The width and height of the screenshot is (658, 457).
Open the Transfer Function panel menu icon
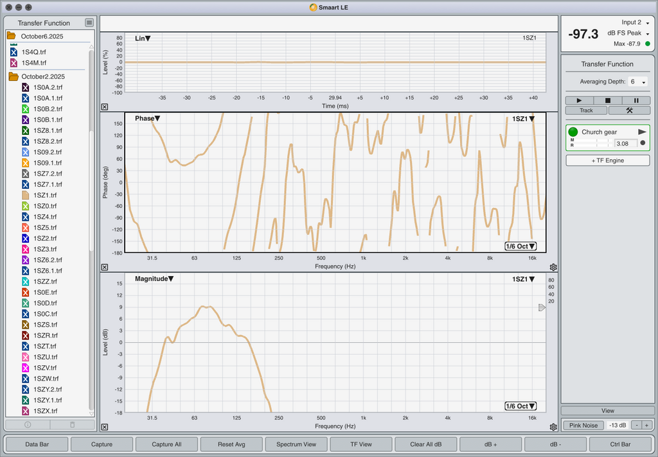(89, 23)
